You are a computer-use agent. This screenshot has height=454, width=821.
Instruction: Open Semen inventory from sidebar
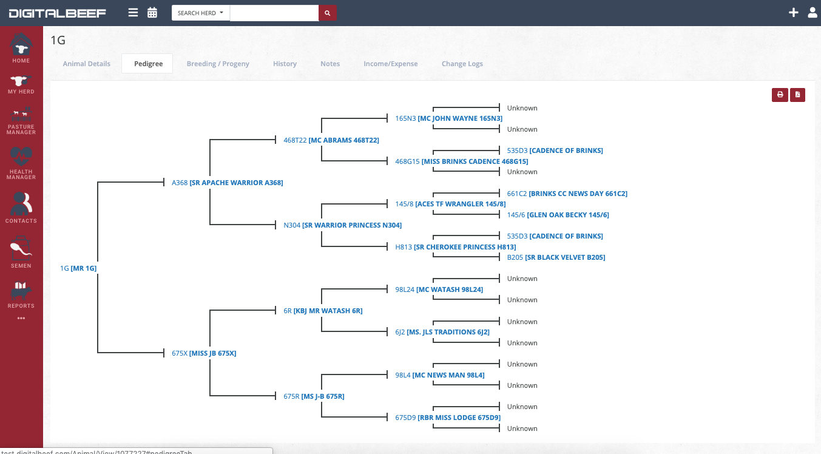click(21, 252)
